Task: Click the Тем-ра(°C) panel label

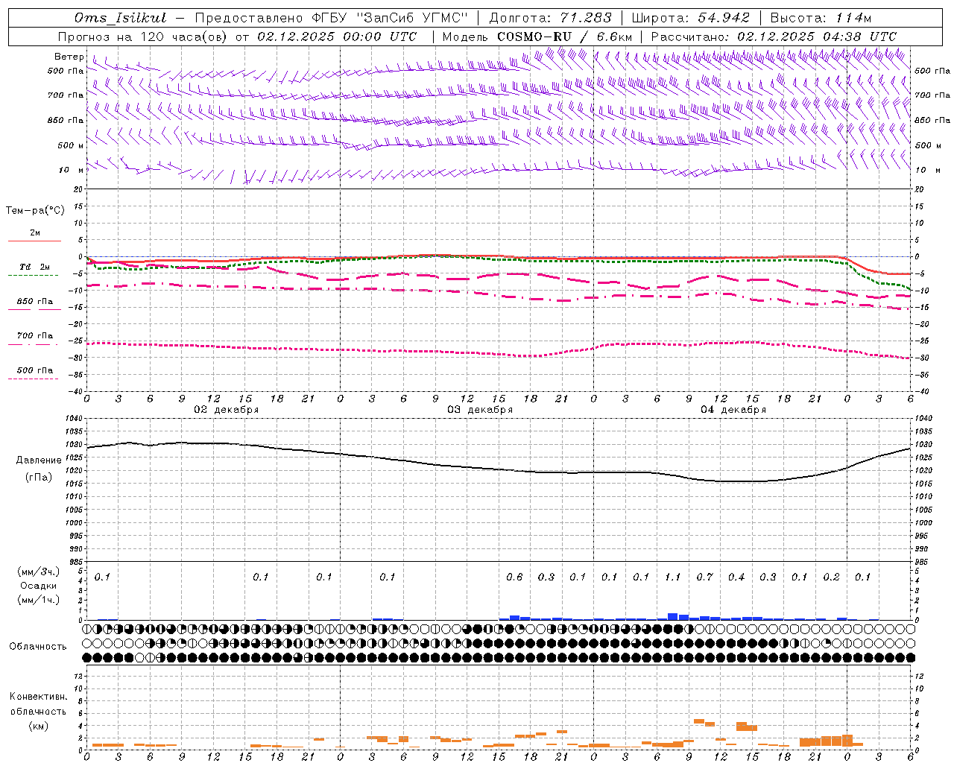Action: [35, 211]
